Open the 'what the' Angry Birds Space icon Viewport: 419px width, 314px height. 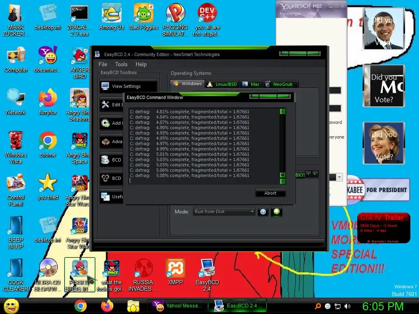click(111, 275)
